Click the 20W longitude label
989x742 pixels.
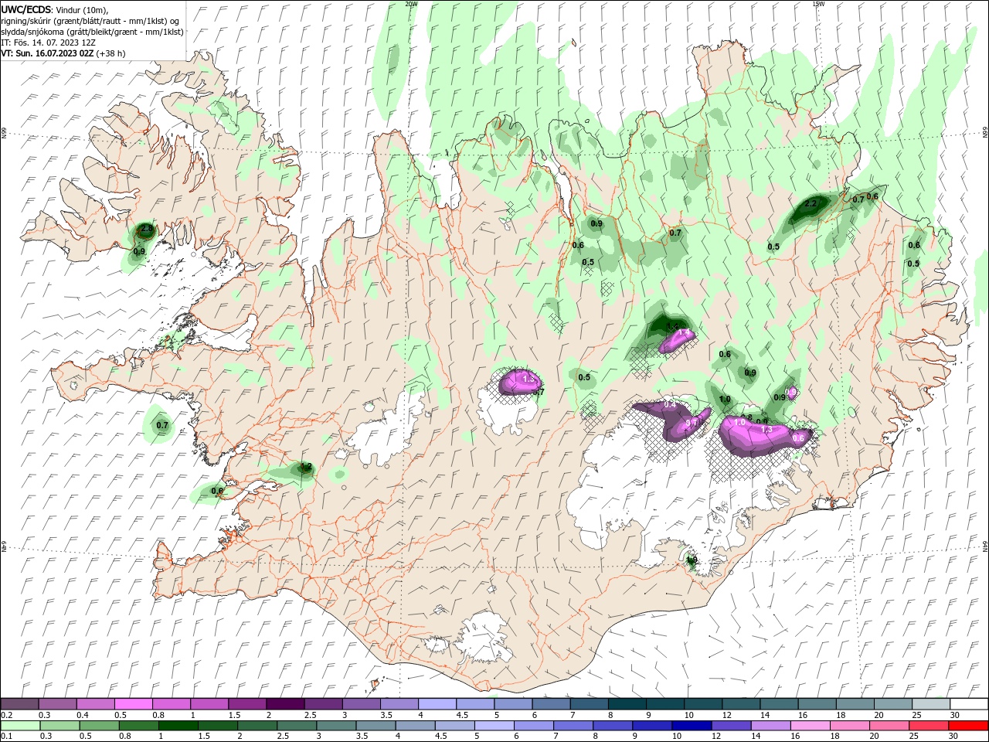click(411, 4)
